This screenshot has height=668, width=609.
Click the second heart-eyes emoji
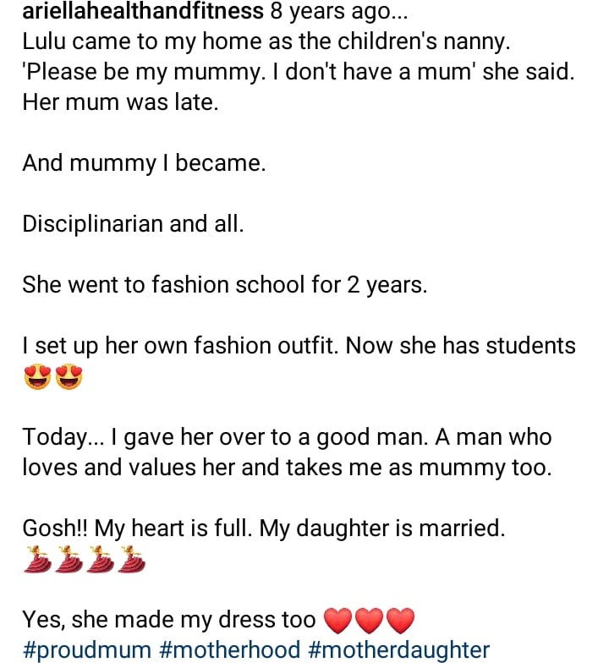(x=69, y=377)
